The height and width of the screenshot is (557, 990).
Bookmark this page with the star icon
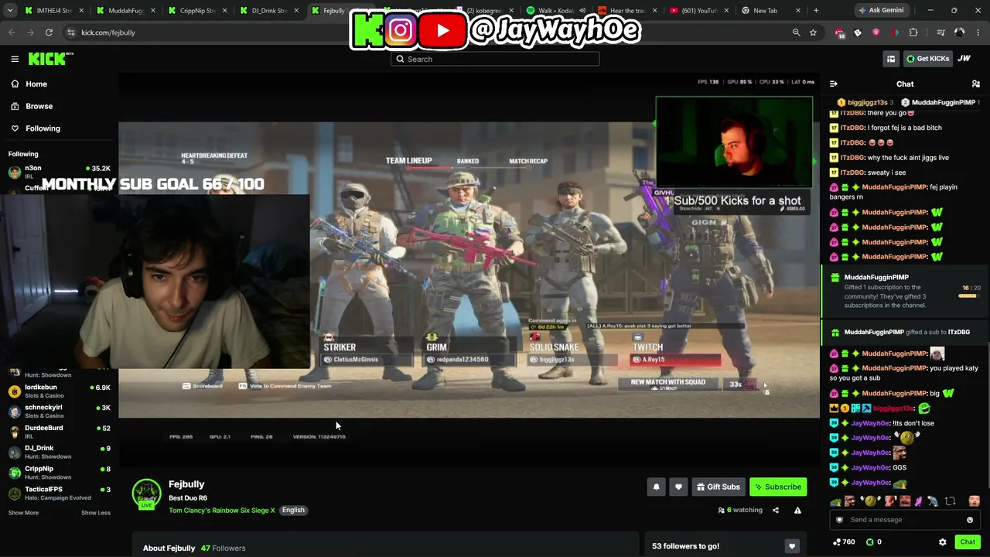click(813, 32)
